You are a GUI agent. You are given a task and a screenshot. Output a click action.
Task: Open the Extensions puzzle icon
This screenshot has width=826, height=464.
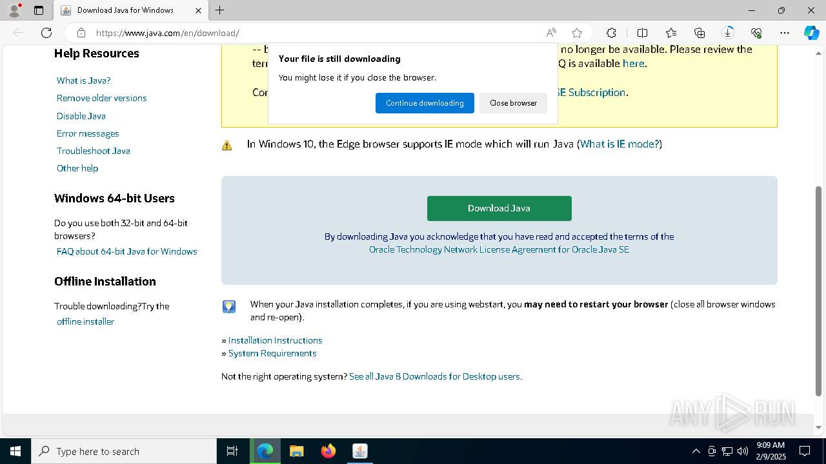click(x=611, y=33)
